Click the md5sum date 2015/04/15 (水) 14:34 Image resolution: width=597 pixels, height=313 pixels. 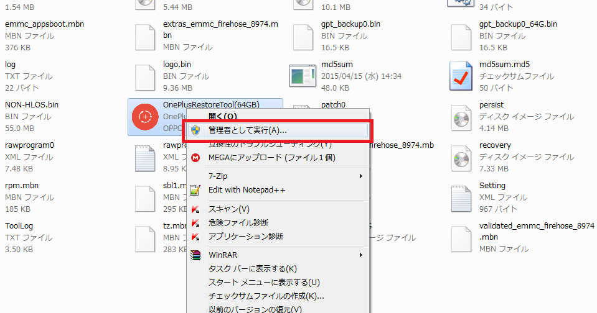361,76
